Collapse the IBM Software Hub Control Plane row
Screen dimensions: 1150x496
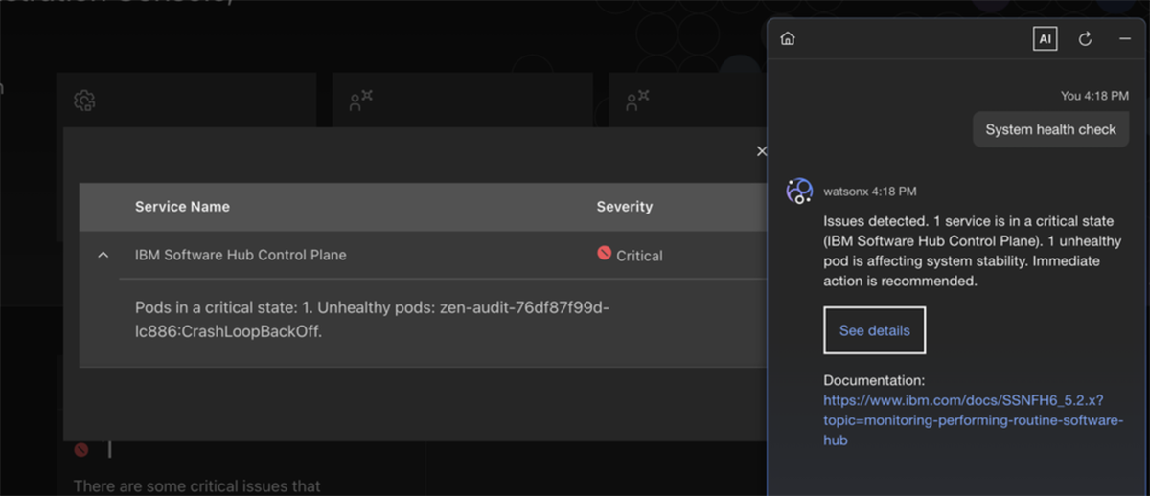103,256
